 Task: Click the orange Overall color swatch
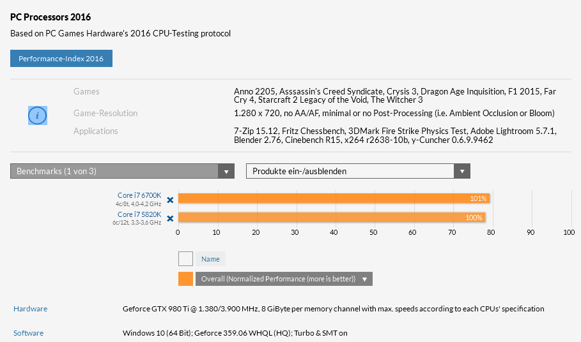(185, 279)
